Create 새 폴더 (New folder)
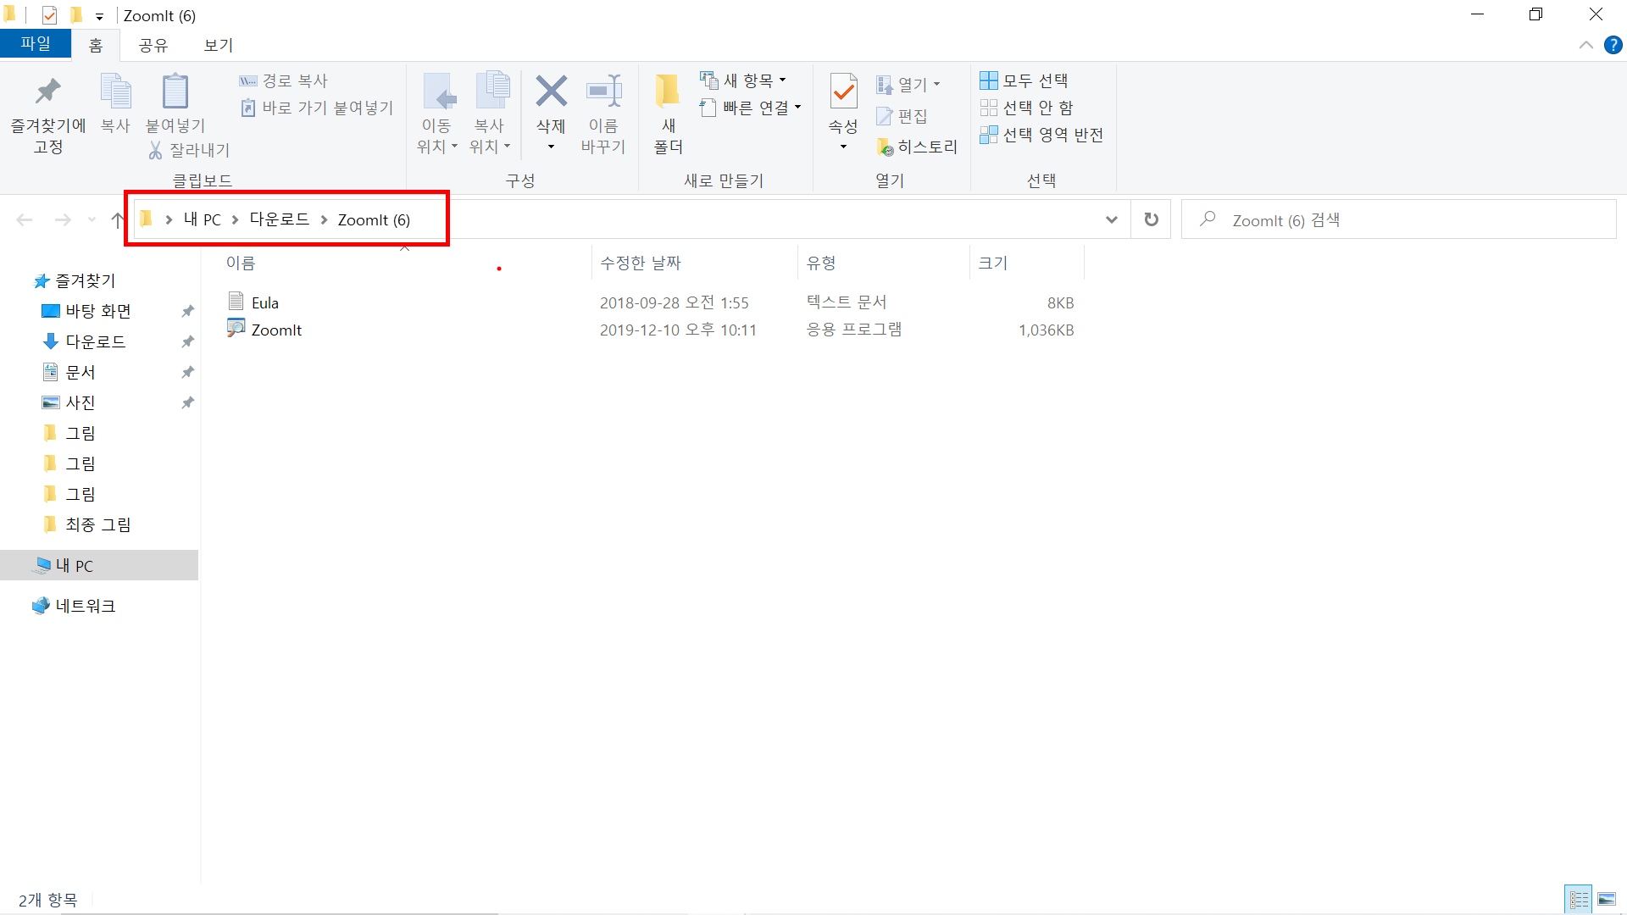 [668, 114]
